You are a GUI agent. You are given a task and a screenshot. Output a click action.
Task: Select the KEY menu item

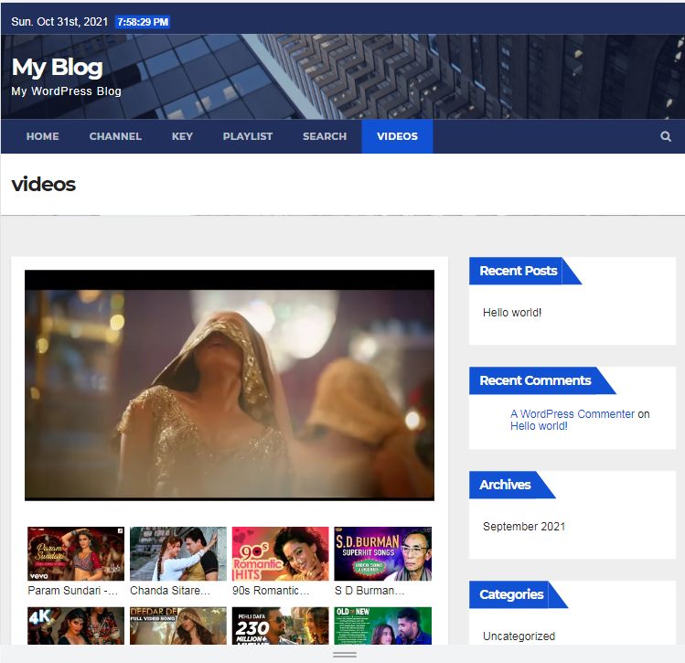[182, 136]
